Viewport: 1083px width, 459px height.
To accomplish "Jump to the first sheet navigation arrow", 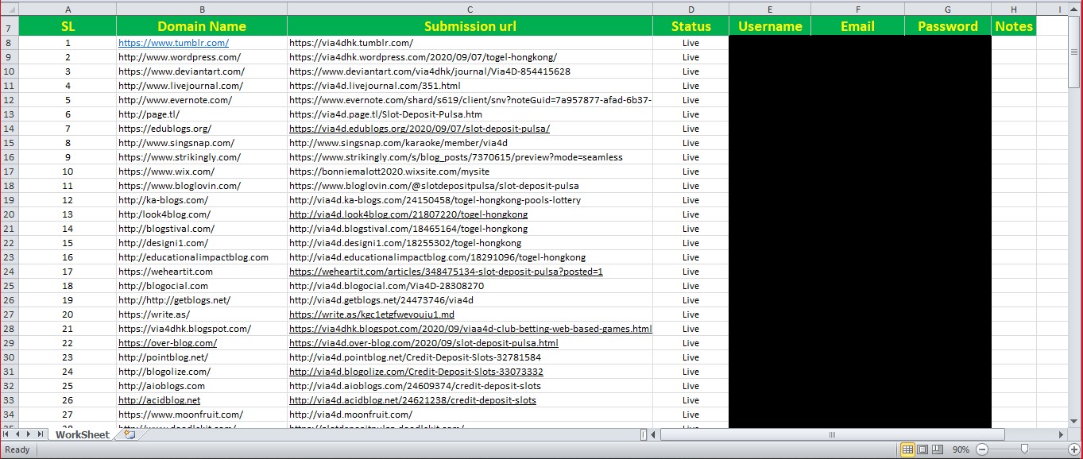I will tap(6, 434).
